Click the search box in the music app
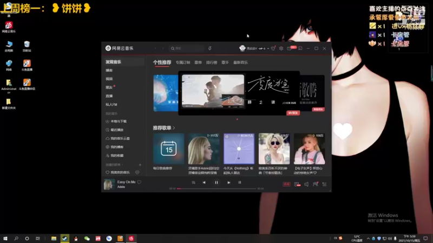The height and width of the screenshot is (243, 433). tap(187, 48)
